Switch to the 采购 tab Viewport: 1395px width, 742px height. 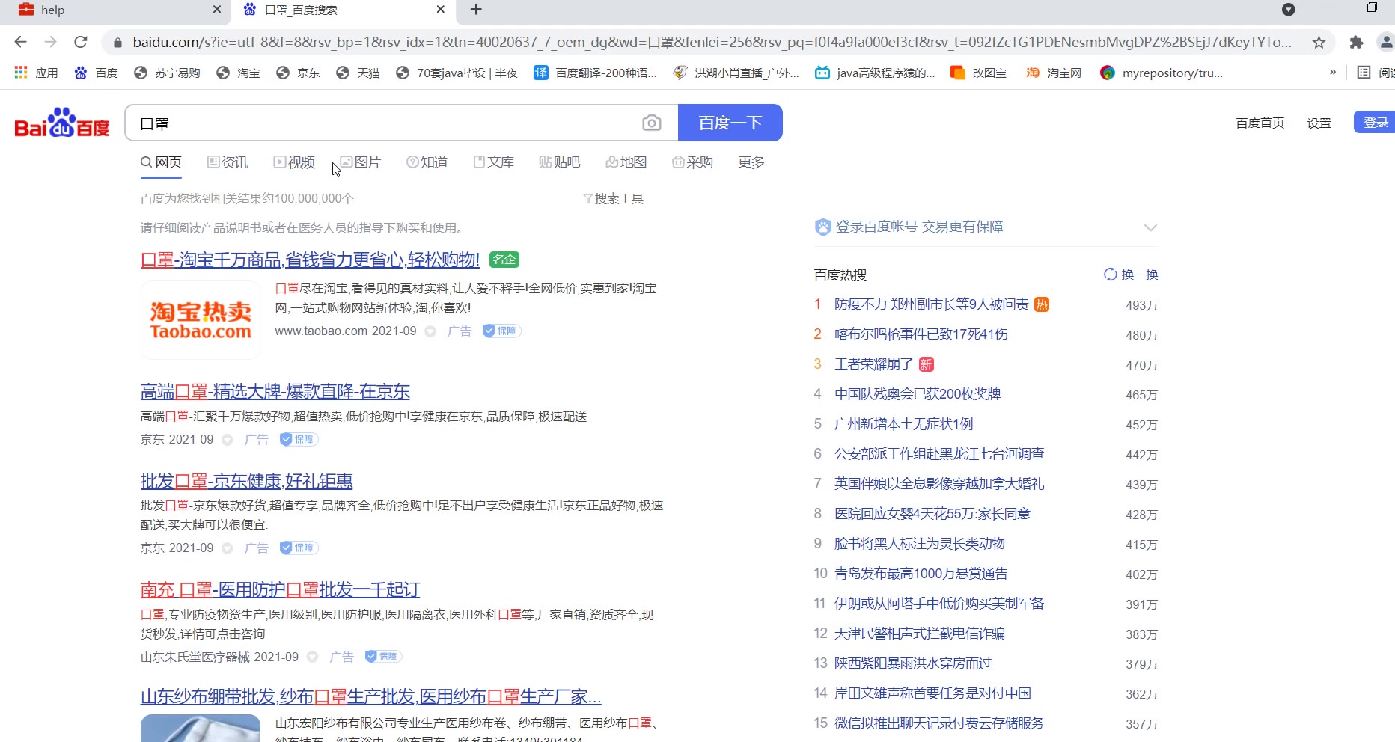(692, 162)
